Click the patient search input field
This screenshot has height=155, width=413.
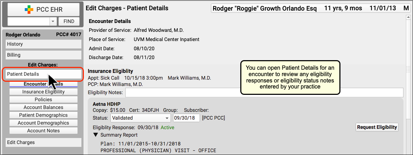click(x=29, y=22)
